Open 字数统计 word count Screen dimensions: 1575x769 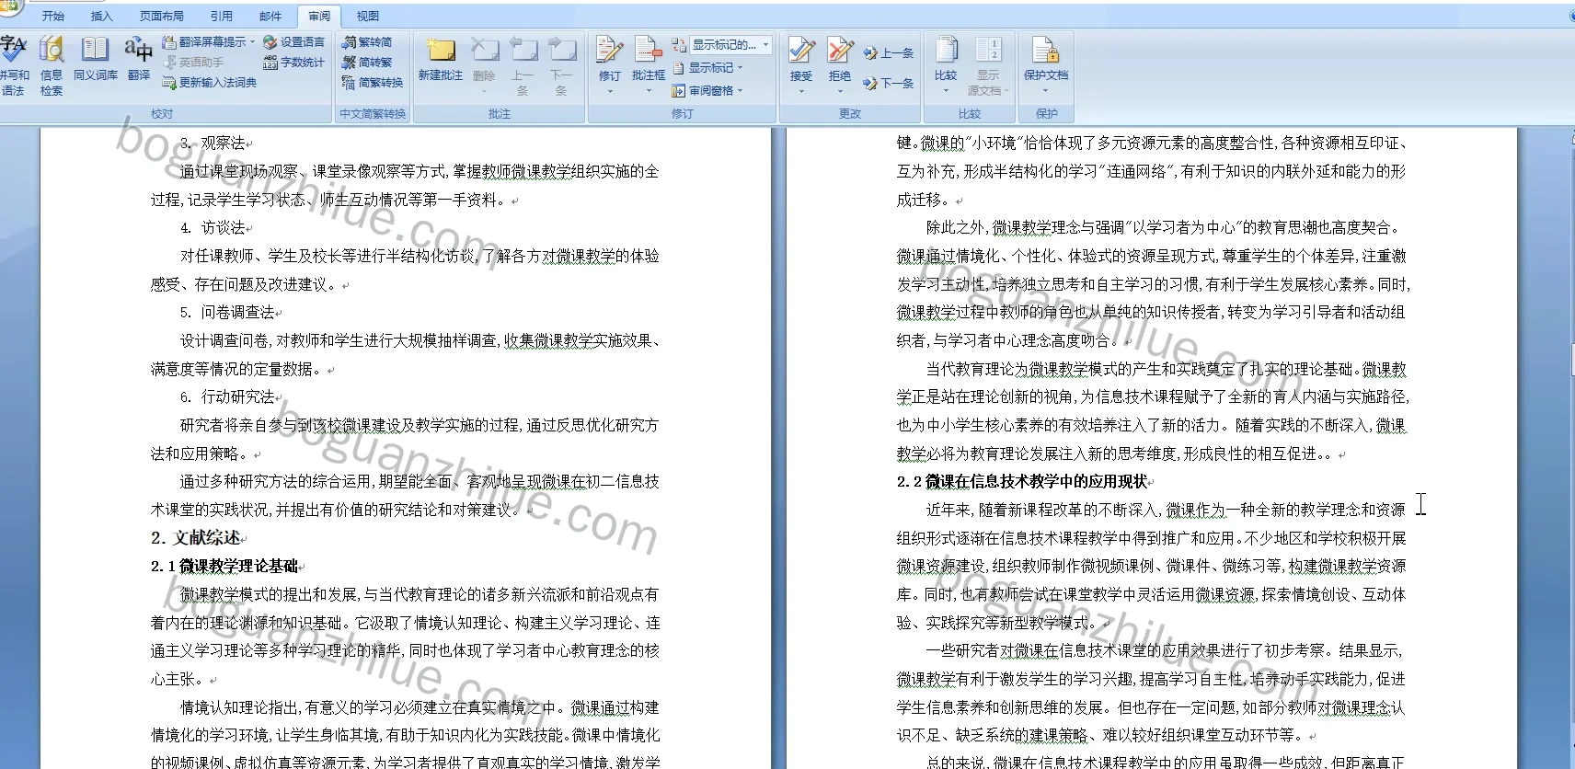[x=293, y=63]
